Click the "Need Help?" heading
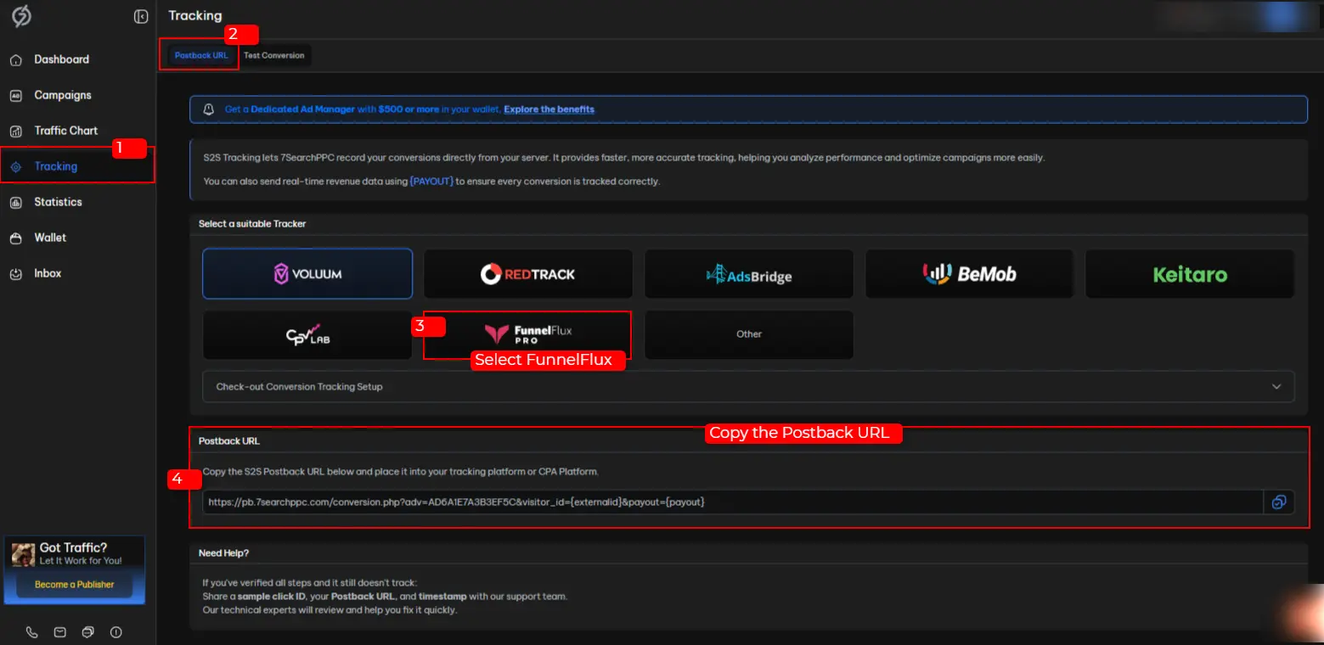Screen dimensions: 1324x645 tap(224, 553)
